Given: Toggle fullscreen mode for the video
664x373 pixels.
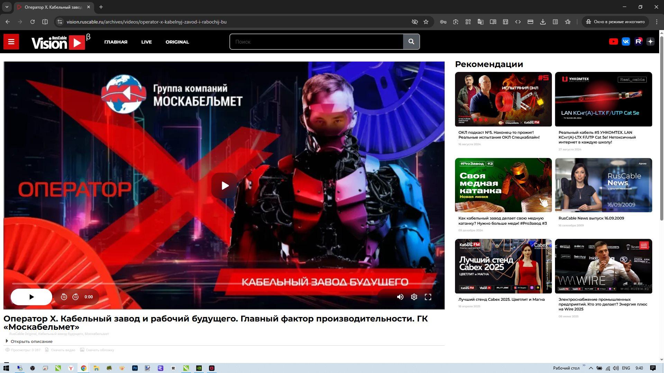Looking at the screenshot, I should coord(428,297).
